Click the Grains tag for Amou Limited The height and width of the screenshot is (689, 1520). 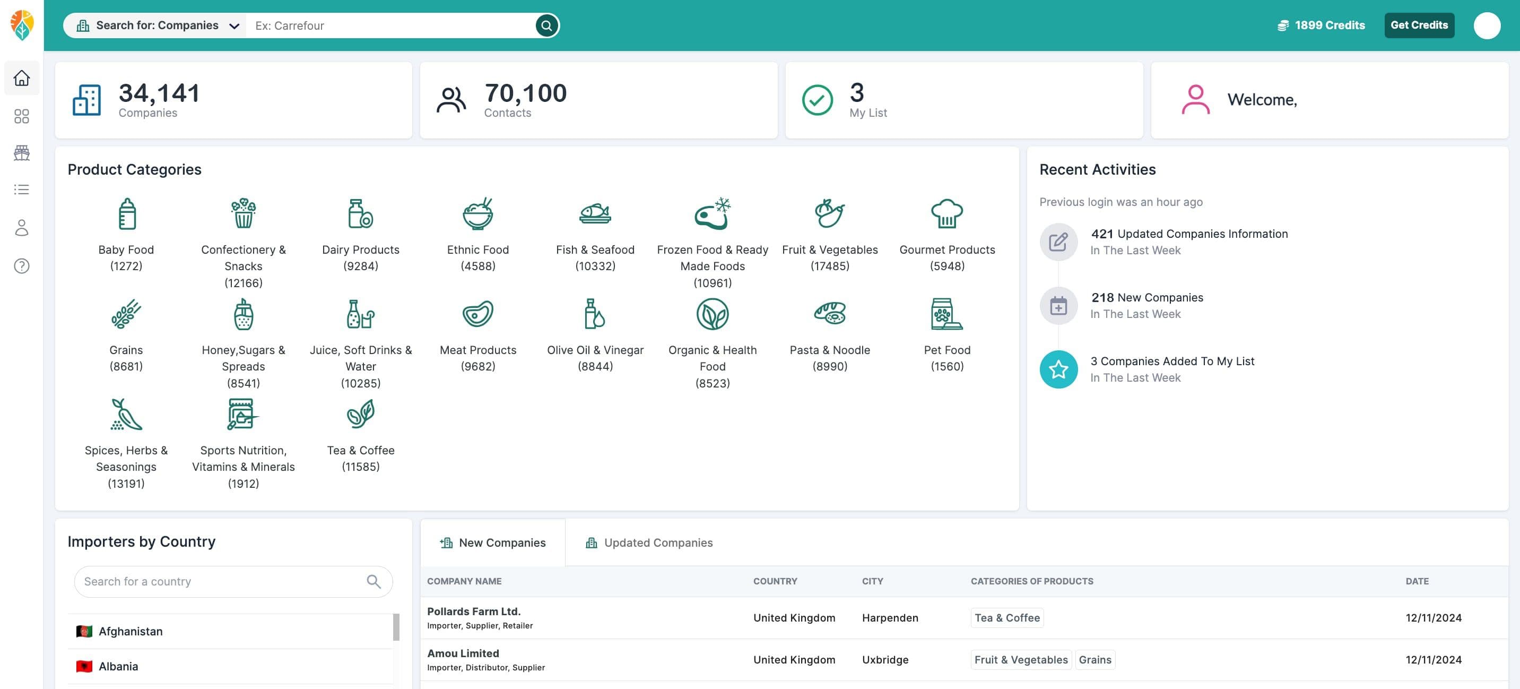tap(1095, 660)
